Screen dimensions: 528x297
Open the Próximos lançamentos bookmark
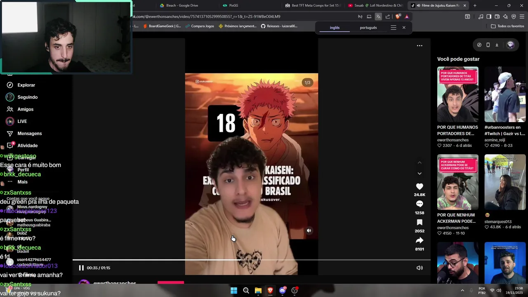coord(238,26)
